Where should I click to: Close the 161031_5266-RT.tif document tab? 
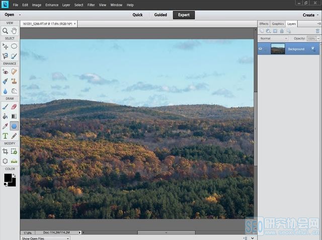75,24
